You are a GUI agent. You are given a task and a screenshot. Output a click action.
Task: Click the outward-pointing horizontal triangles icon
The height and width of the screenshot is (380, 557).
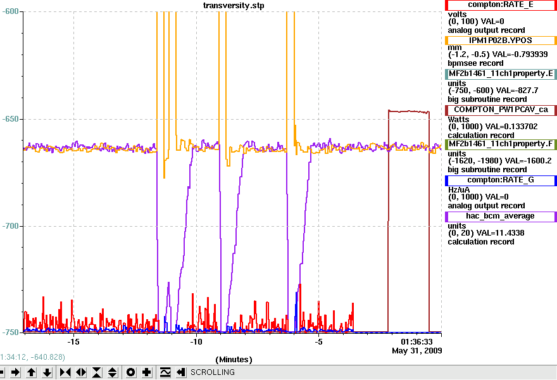[82, 372]
